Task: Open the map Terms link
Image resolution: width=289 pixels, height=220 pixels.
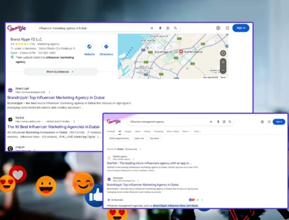Action: click(223, 78)
